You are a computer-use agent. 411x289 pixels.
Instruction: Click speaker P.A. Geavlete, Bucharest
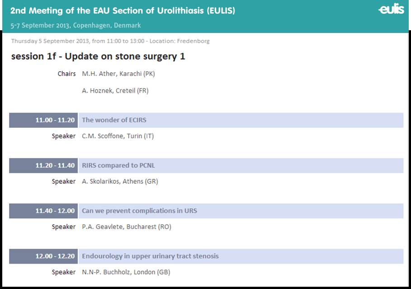pos(127,227)
